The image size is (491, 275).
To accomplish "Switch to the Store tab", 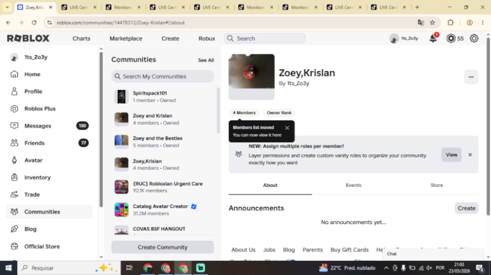I will coord(436,186).
